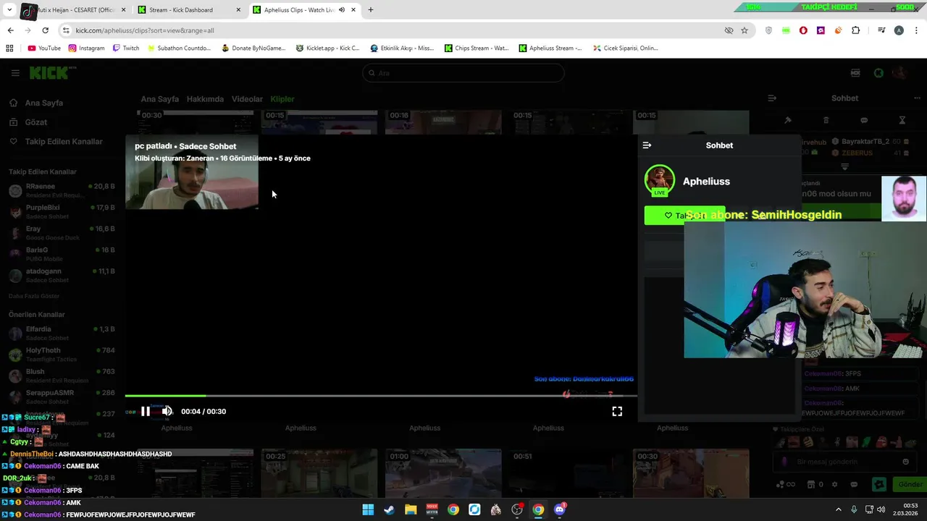
Task: Open RRaenee channel in followed list
Action: [62, 191]
